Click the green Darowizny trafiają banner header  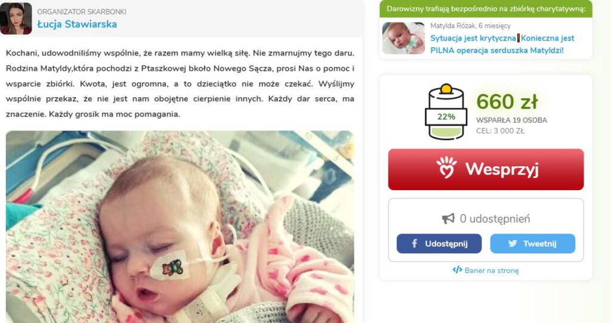pos(486,8)
